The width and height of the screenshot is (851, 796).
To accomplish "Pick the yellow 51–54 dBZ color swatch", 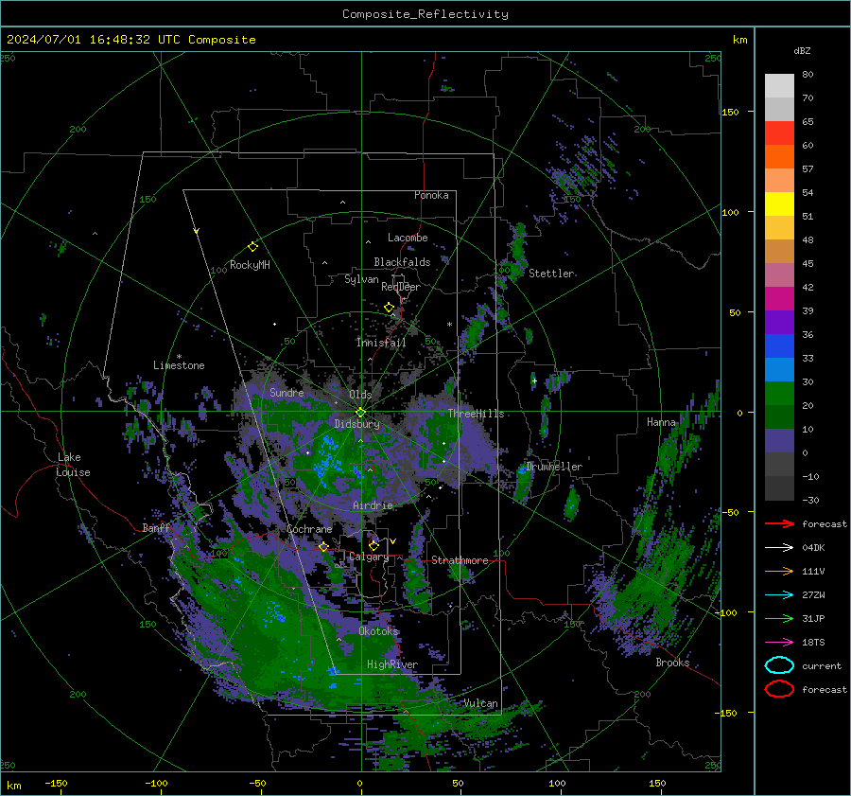I will pyautogui.click(x=779, y=204).
